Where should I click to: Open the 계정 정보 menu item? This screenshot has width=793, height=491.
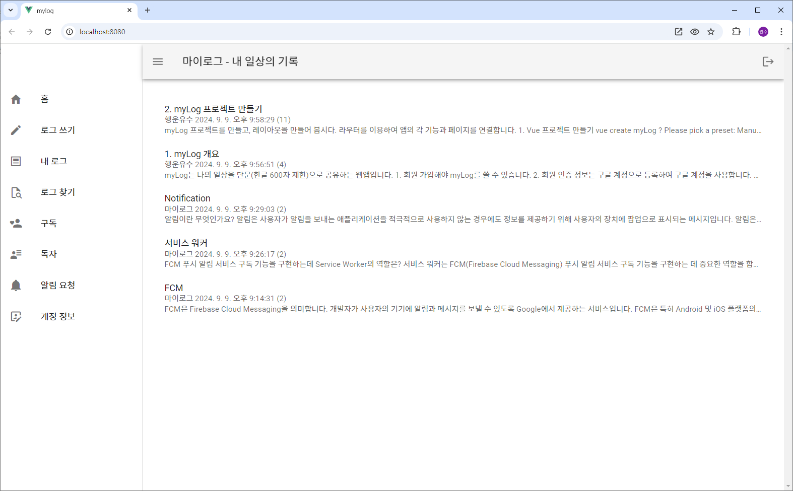[71, 316]
